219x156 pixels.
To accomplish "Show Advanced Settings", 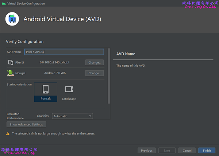I will point(26,124).
